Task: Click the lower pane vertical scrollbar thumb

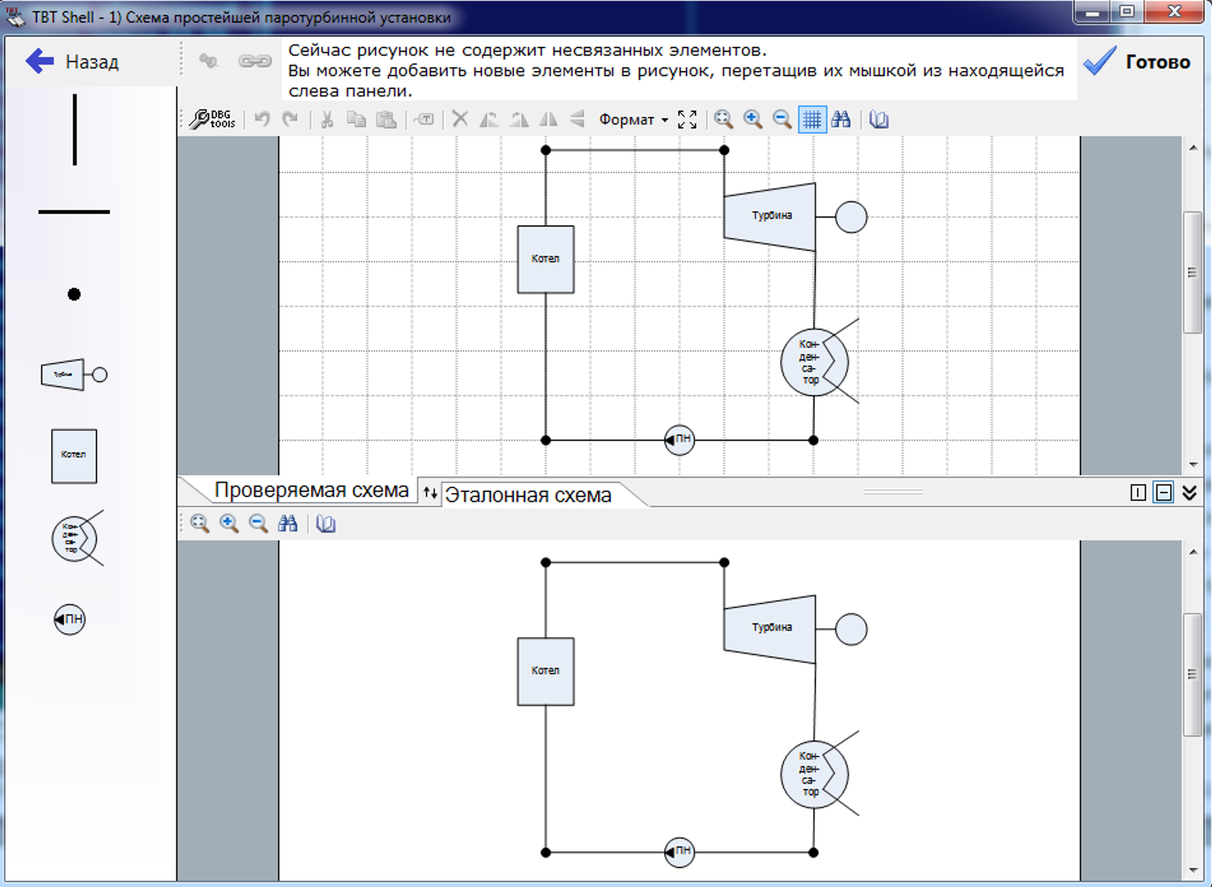Action: [x=1193, y=674]
